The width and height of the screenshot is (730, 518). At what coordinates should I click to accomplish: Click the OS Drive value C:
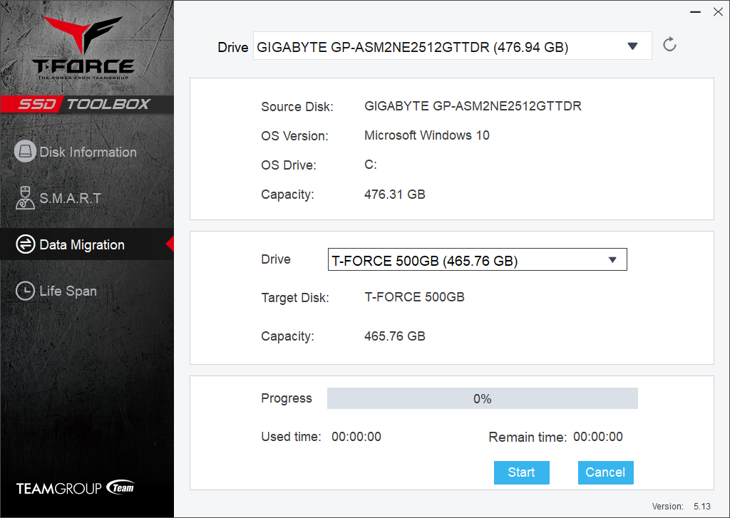[x=371, y=165]
